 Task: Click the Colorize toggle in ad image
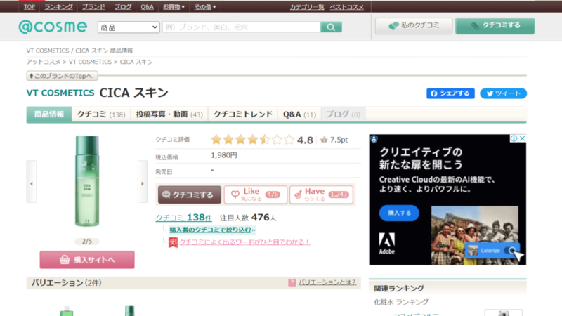[x=510, y=251]
